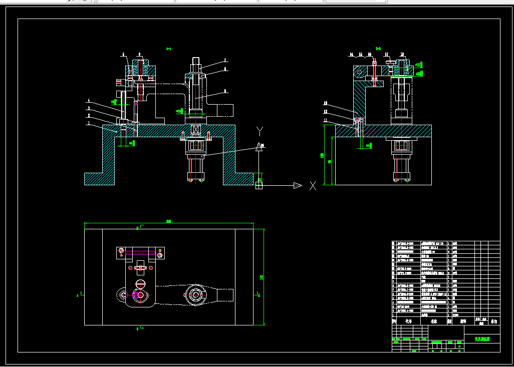This screenshot has width=514, height=367.
Task: Click the X axis arrowhead of UCS icon
Action: click(x=298, y=186)
